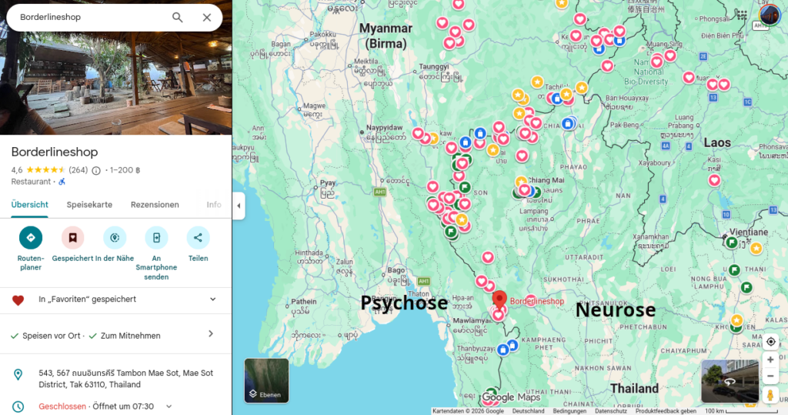Screen dimensions: 788x415
Task: Show my location on the map
Action: pyautogui.click(x=770, y=342)
